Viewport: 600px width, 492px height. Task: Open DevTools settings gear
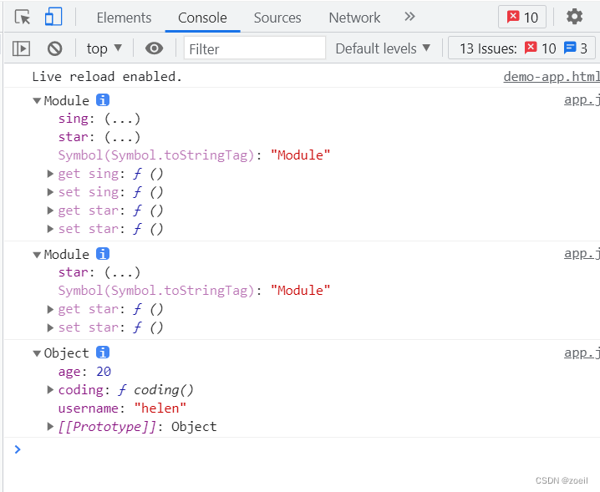(574, 17)
